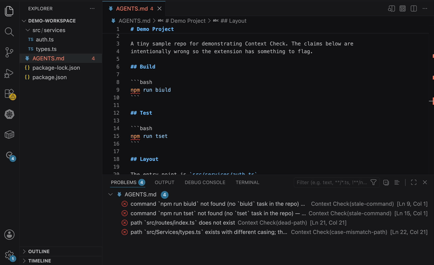Click the error icon for dead-path problem
Screen dimensions: 434x265
point(125,223)
